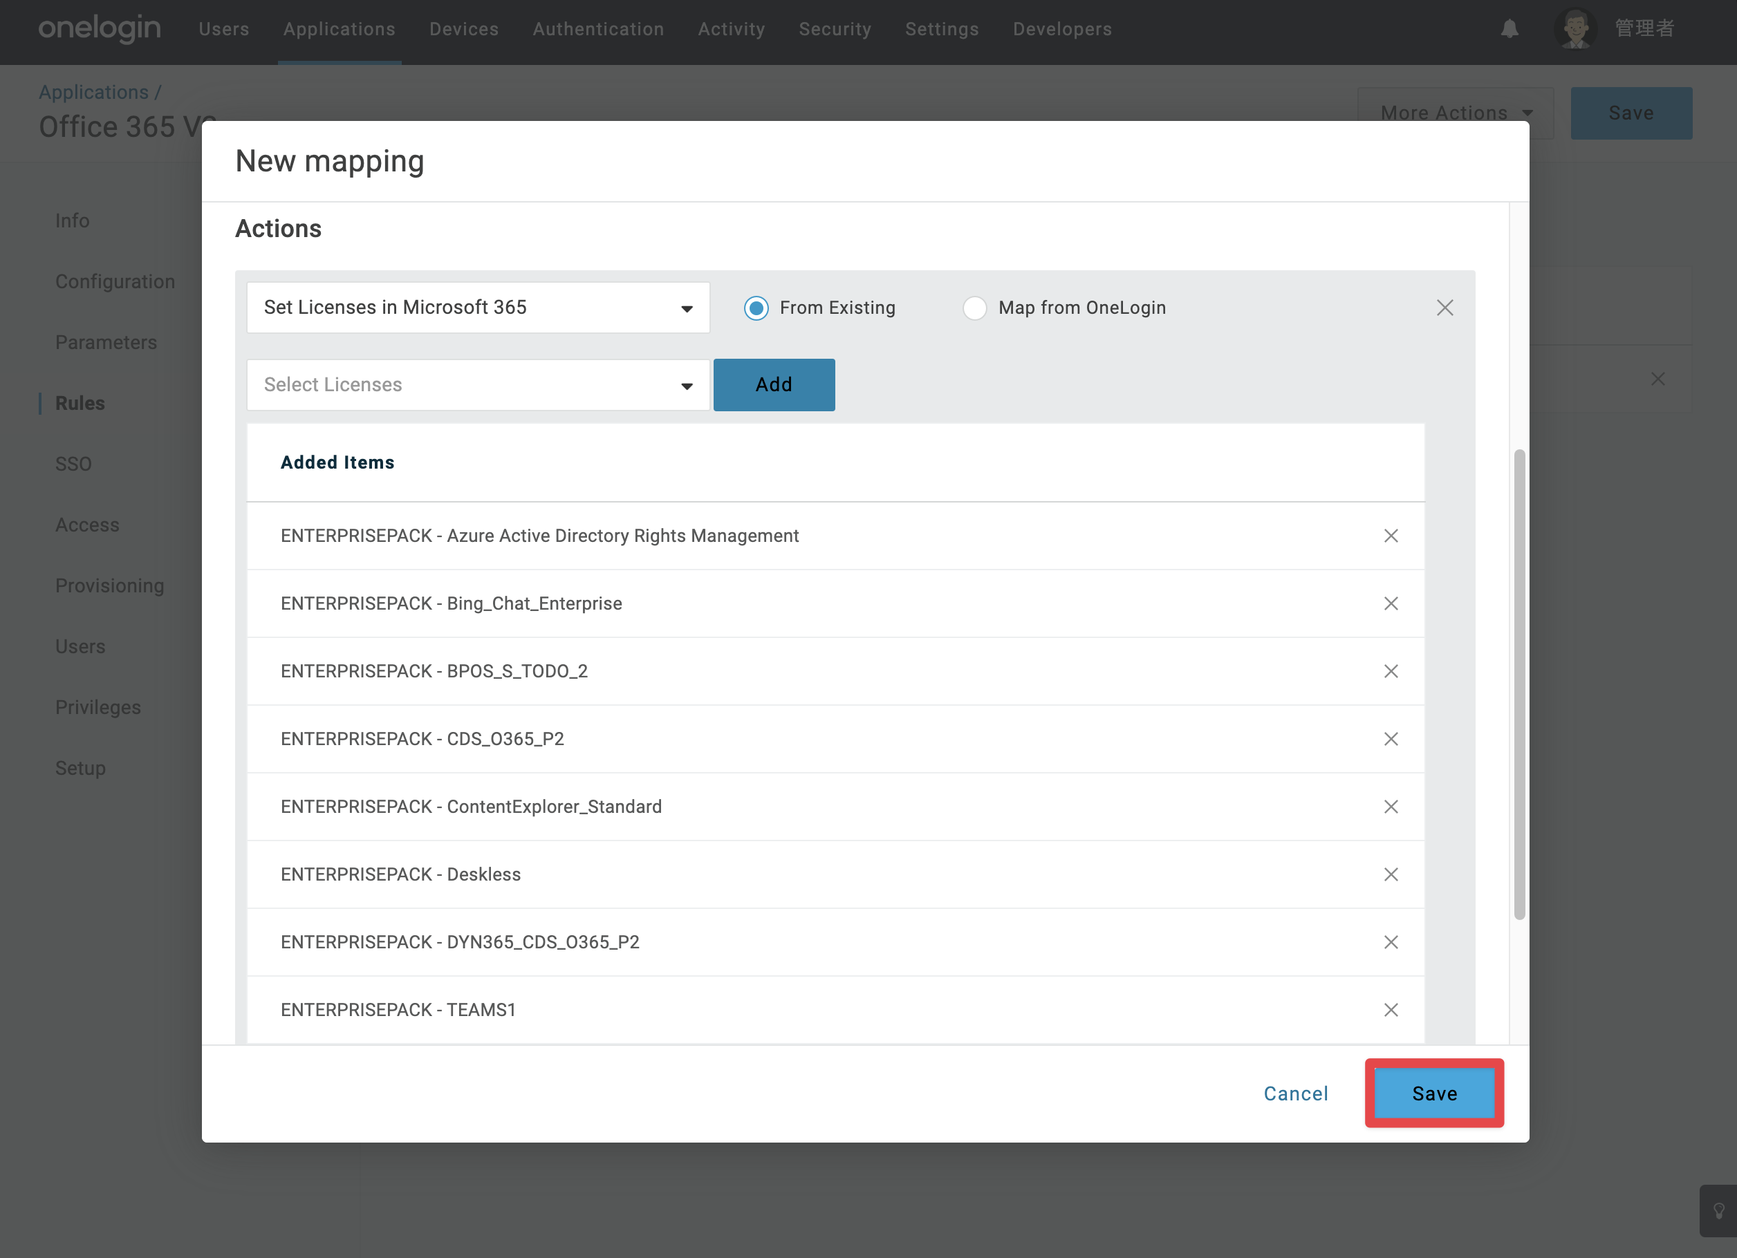Switch to the Configuration sidebar tab
The width and height of the screenshot is (1737, 1258).
[115, 282]
